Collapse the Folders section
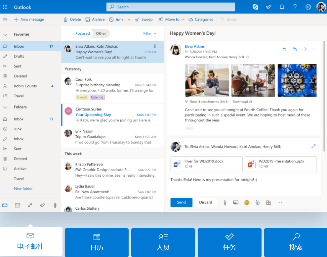 coord(5,107)
